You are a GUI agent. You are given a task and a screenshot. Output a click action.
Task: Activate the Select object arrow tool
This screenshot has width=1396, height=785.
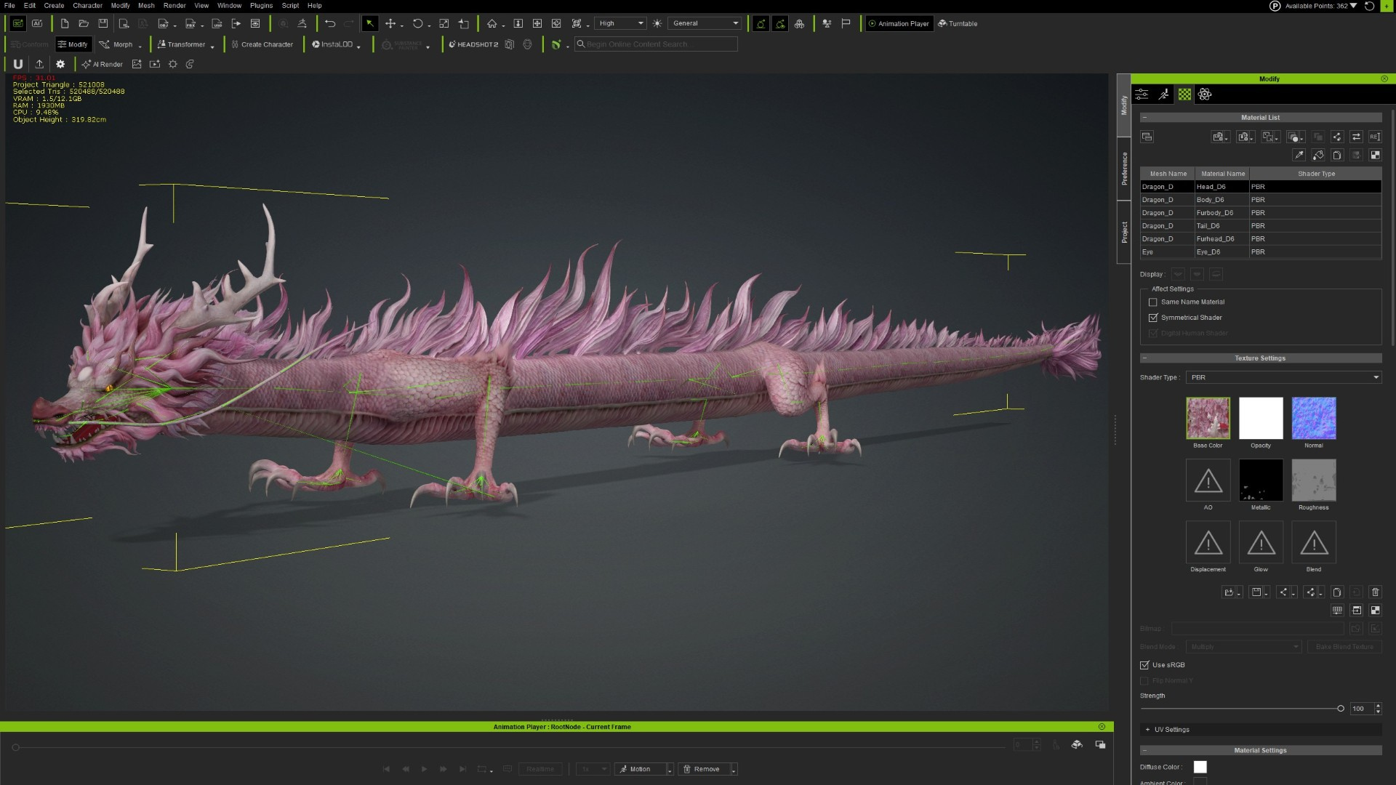click(370, 23)
